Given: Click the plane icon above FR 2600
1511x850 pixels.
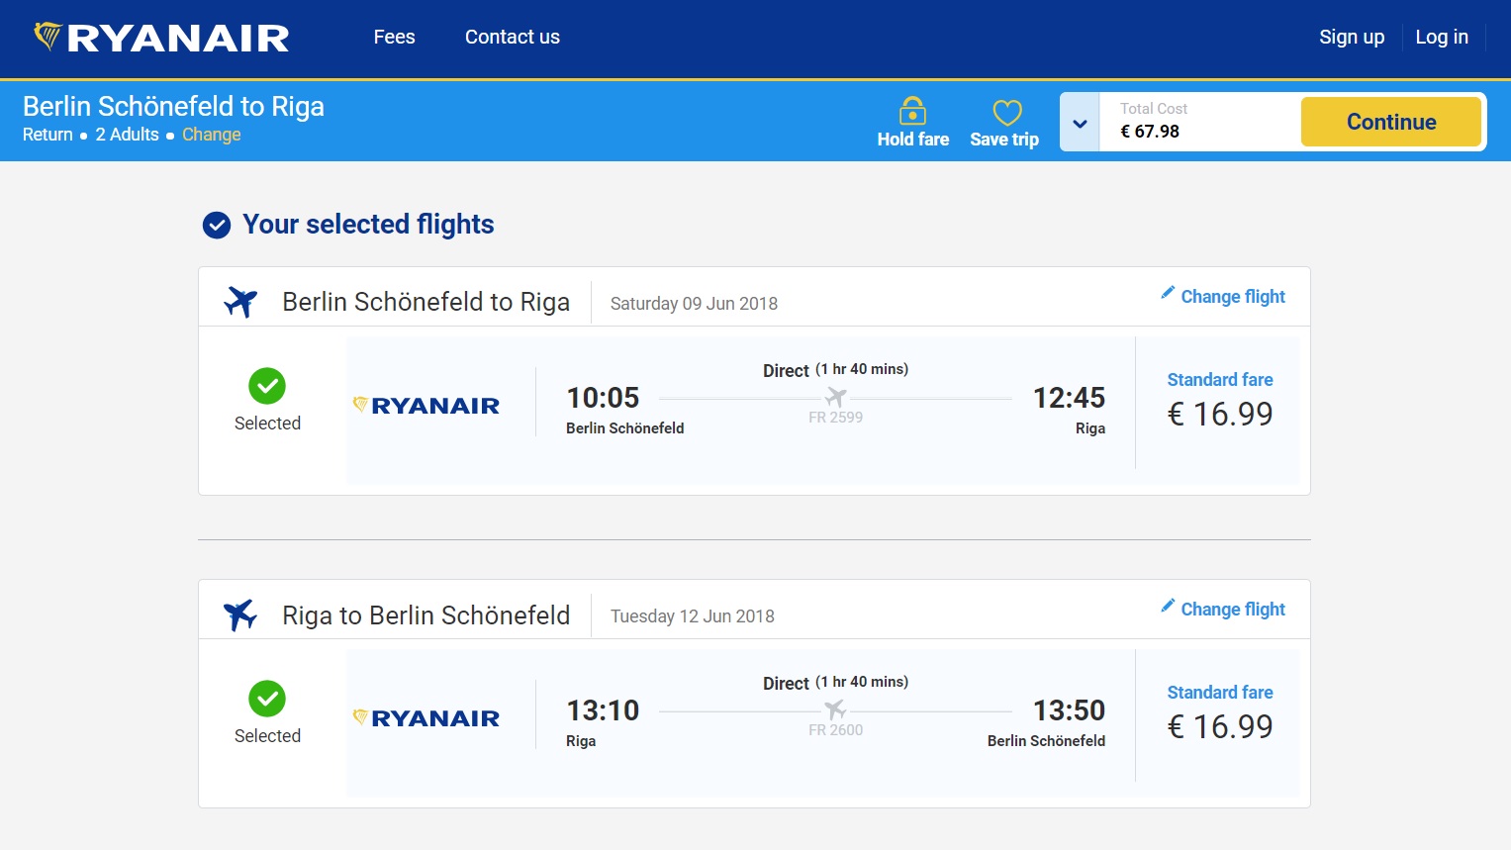Looking at the screenshot, I should tap(836, 709).
